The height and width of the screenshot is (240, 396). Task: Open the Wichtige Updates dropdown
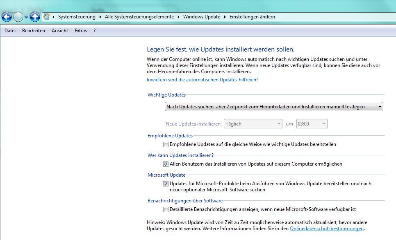274,107
